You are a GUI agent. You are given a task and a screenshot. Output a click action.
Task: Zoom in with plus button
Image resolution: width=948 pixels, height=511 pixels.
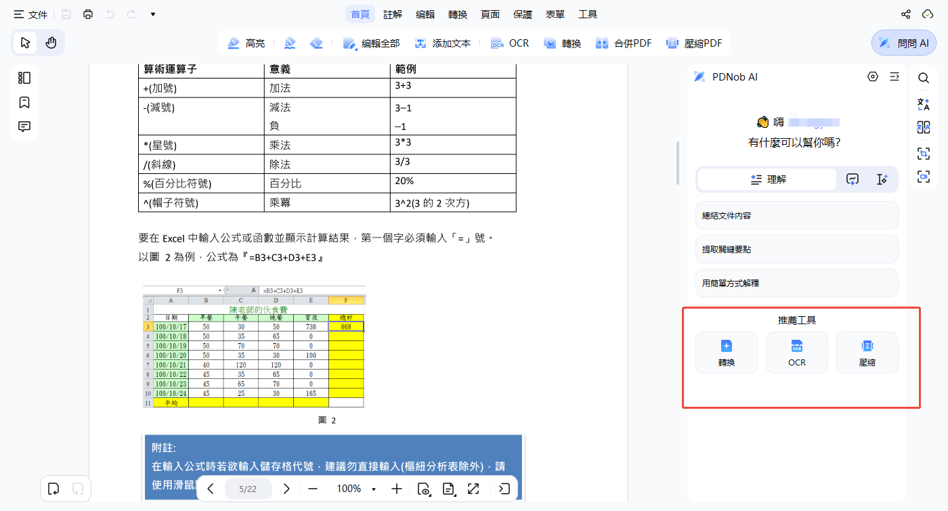[397, 489]
